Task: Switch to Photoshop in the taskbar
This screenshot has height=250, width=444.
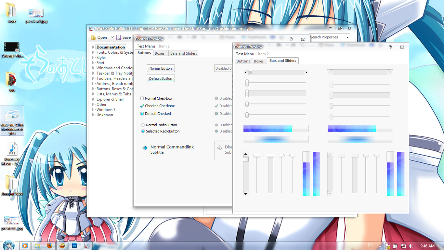Action: click(x=74, y=246)
